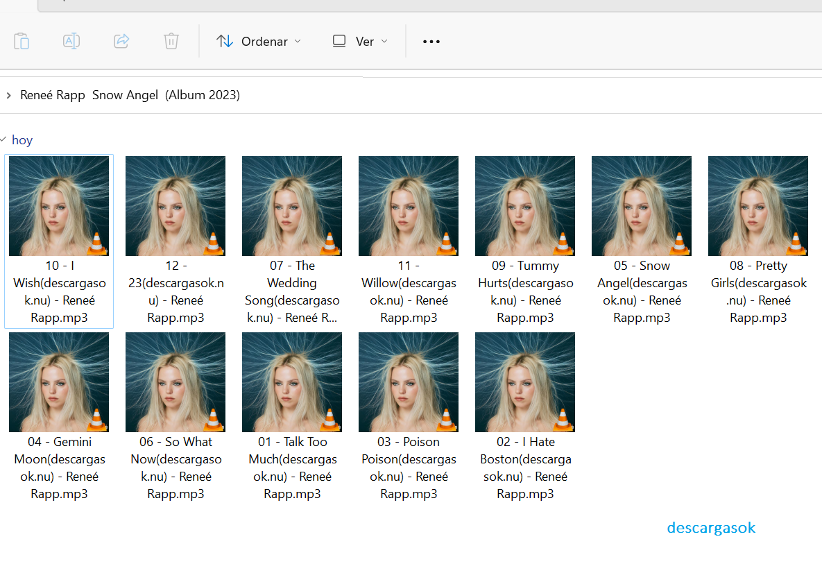Click the Delete trash icon
Screen dimensions: 822x573
pos(171,41)
